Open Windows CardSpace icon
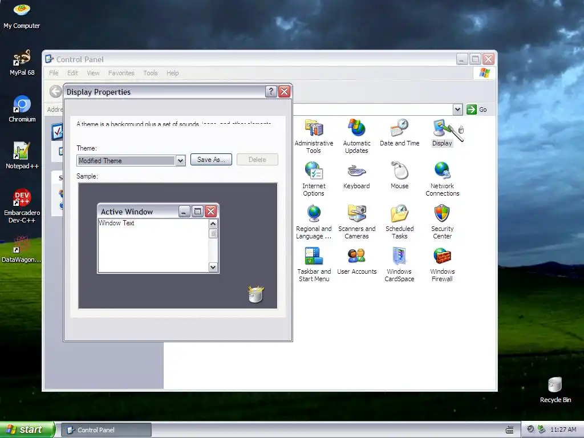The width and height of the screenshot is (584, 438). pyautogui.click(x=399, y=265)
